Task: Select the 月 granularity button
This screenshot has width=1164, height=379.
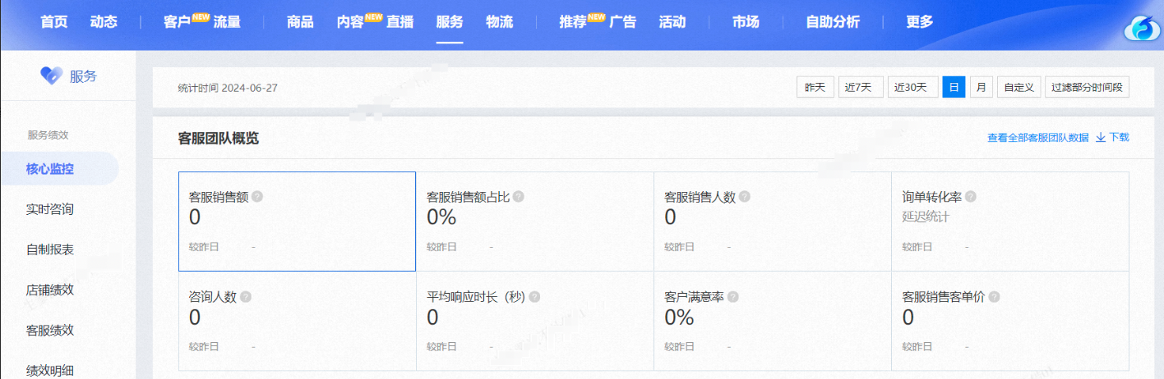Action: pos(981,87)
